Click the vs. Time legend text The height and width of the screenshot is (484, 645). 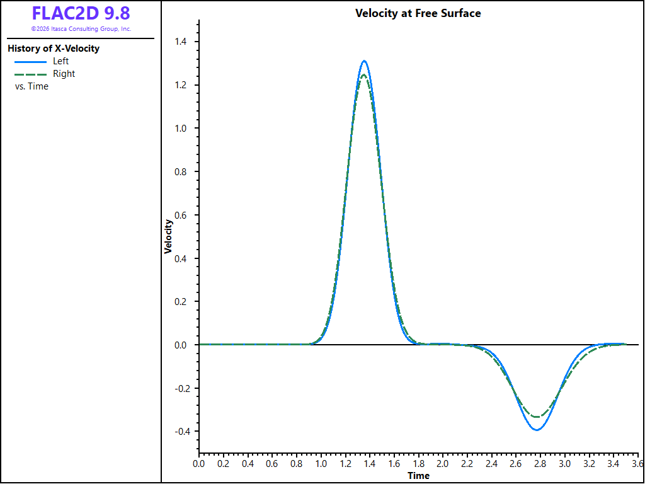click(31, 86)
